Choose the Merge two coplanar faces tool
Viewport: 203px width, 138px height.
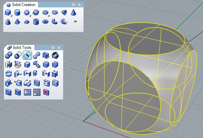pyautogui.click(x=27, y=65)
